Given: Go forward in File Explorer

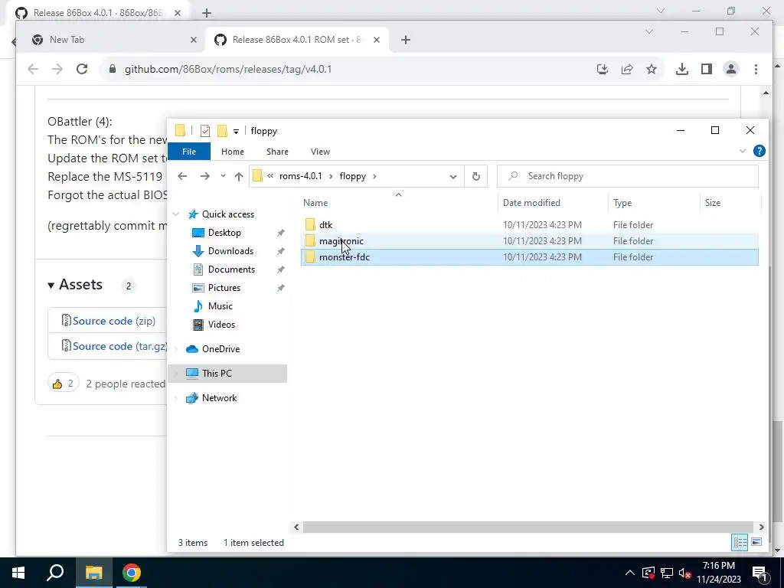Looking at the screenshot, I should pyautogui.click(x=205, y=176).
